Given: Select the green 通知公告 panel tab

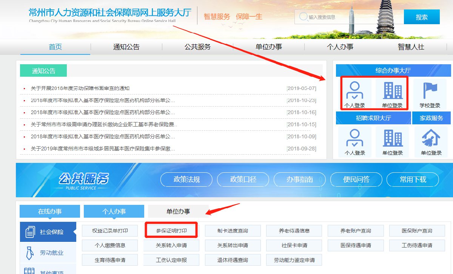Looking at the screenshot, I should [x=43, y=71].
